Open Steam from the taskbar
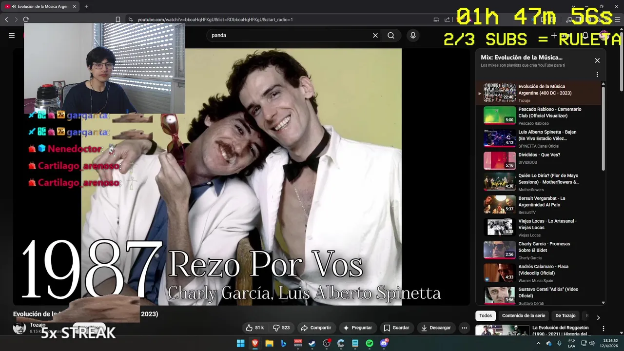The image size is (624, 351). (312, 344)
